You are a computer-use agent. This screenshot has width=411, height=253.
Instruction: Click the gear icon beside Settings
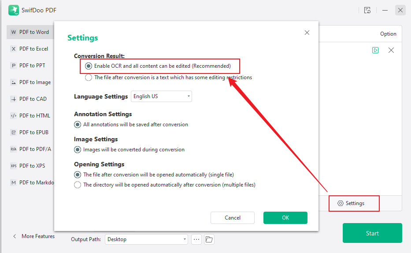(x=340, y=203)
